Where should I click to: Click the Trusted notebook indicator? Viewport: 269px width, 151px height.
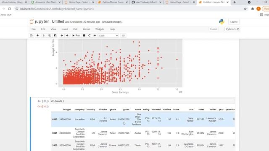(214, 29)
